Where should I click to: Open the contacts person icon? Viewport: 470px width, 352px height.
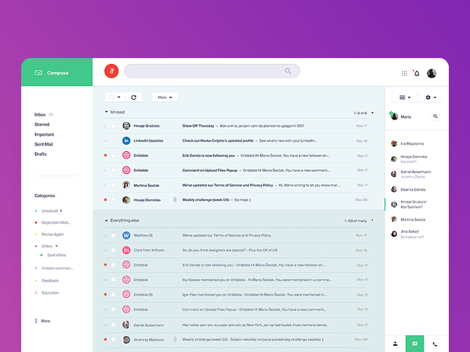(x=395, y=344)
